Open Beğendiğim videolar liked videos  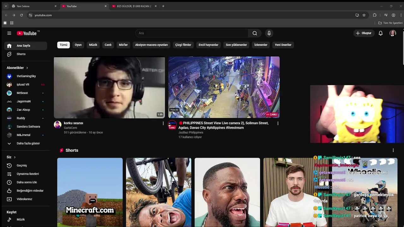coord(26,191)
